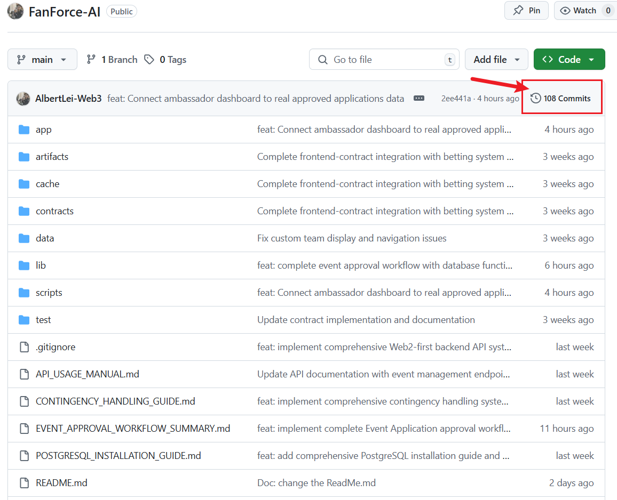Image resolution: width=617 pixels, height=500 pixels.
Task: Pin the repository with Pin button
Action: point(526,11)
